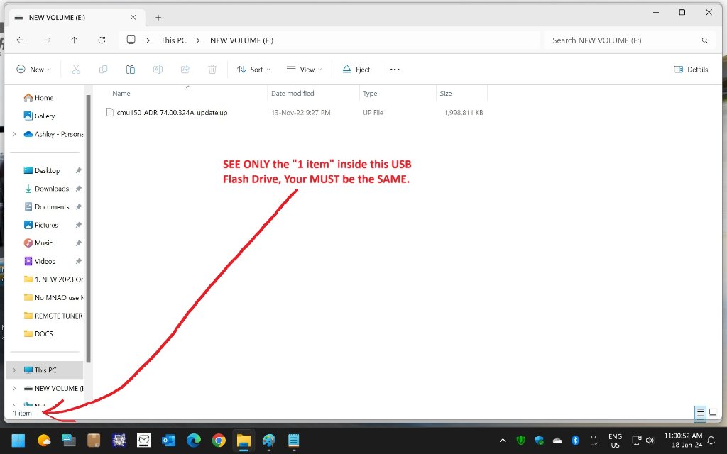This screenshot has height=454, width=727.
Task: Open the taskbar clock and date
Action: pyautogui.click(x=684, y=440)
